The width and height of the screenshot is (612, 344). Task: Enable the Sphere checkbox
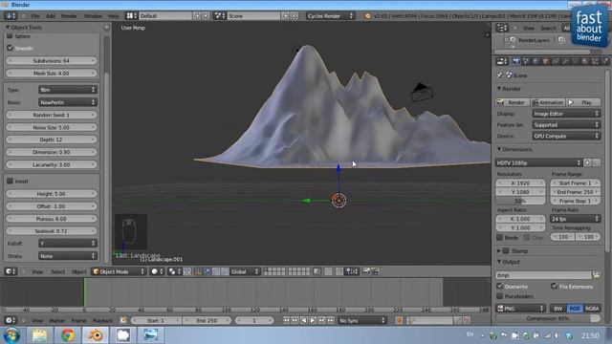(10, 36)
